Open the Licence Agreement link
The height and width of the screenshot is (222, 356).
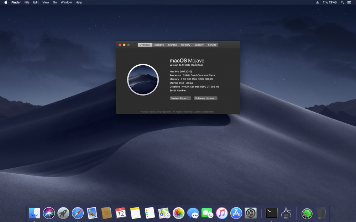click(204, 112)
